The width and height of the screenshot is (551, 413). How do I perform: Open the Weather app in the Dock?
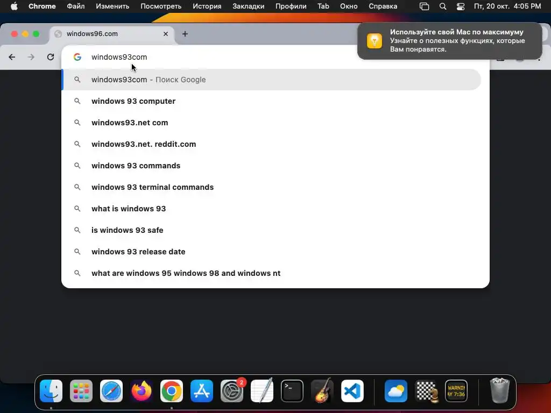coord(396,391)
